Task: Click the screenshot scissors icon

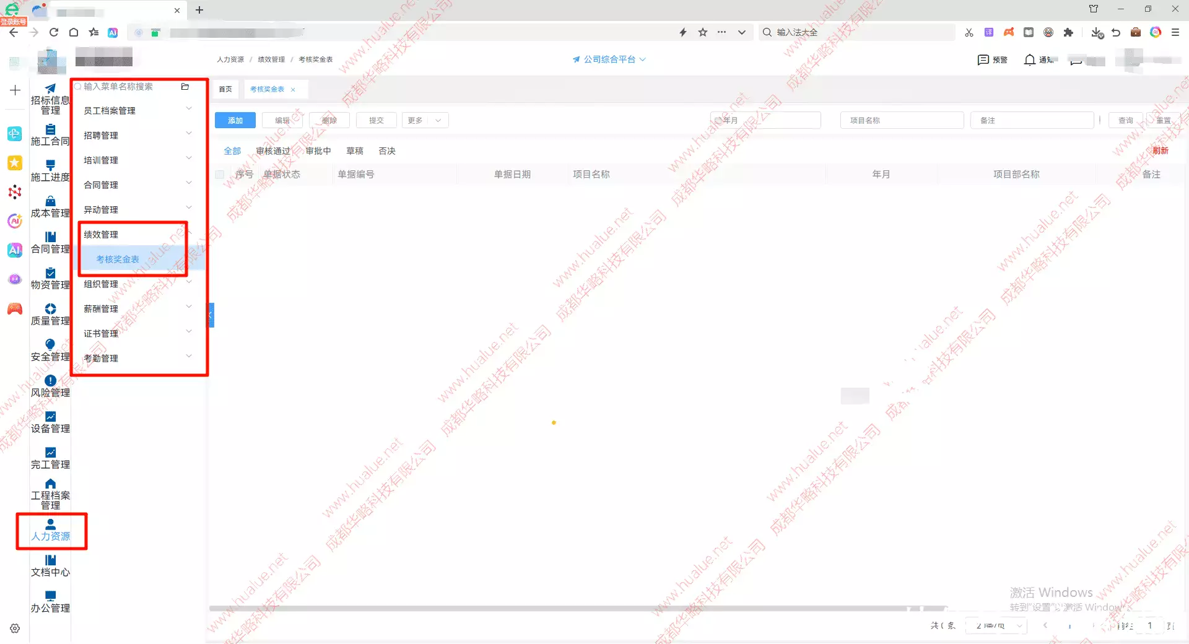Action: pyautogui.click(x=969, y=32)
